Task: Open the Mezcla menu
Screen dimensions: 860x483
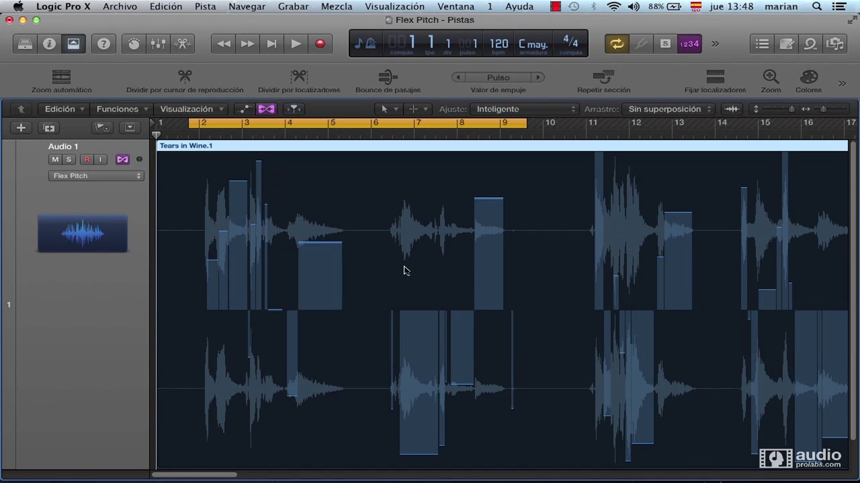Action: click(336, 6)
